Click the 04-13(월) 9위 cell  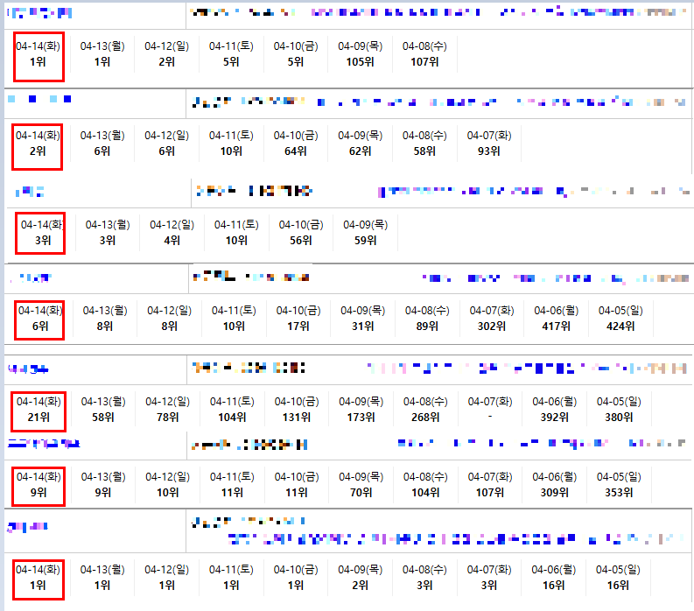[103, 485]
